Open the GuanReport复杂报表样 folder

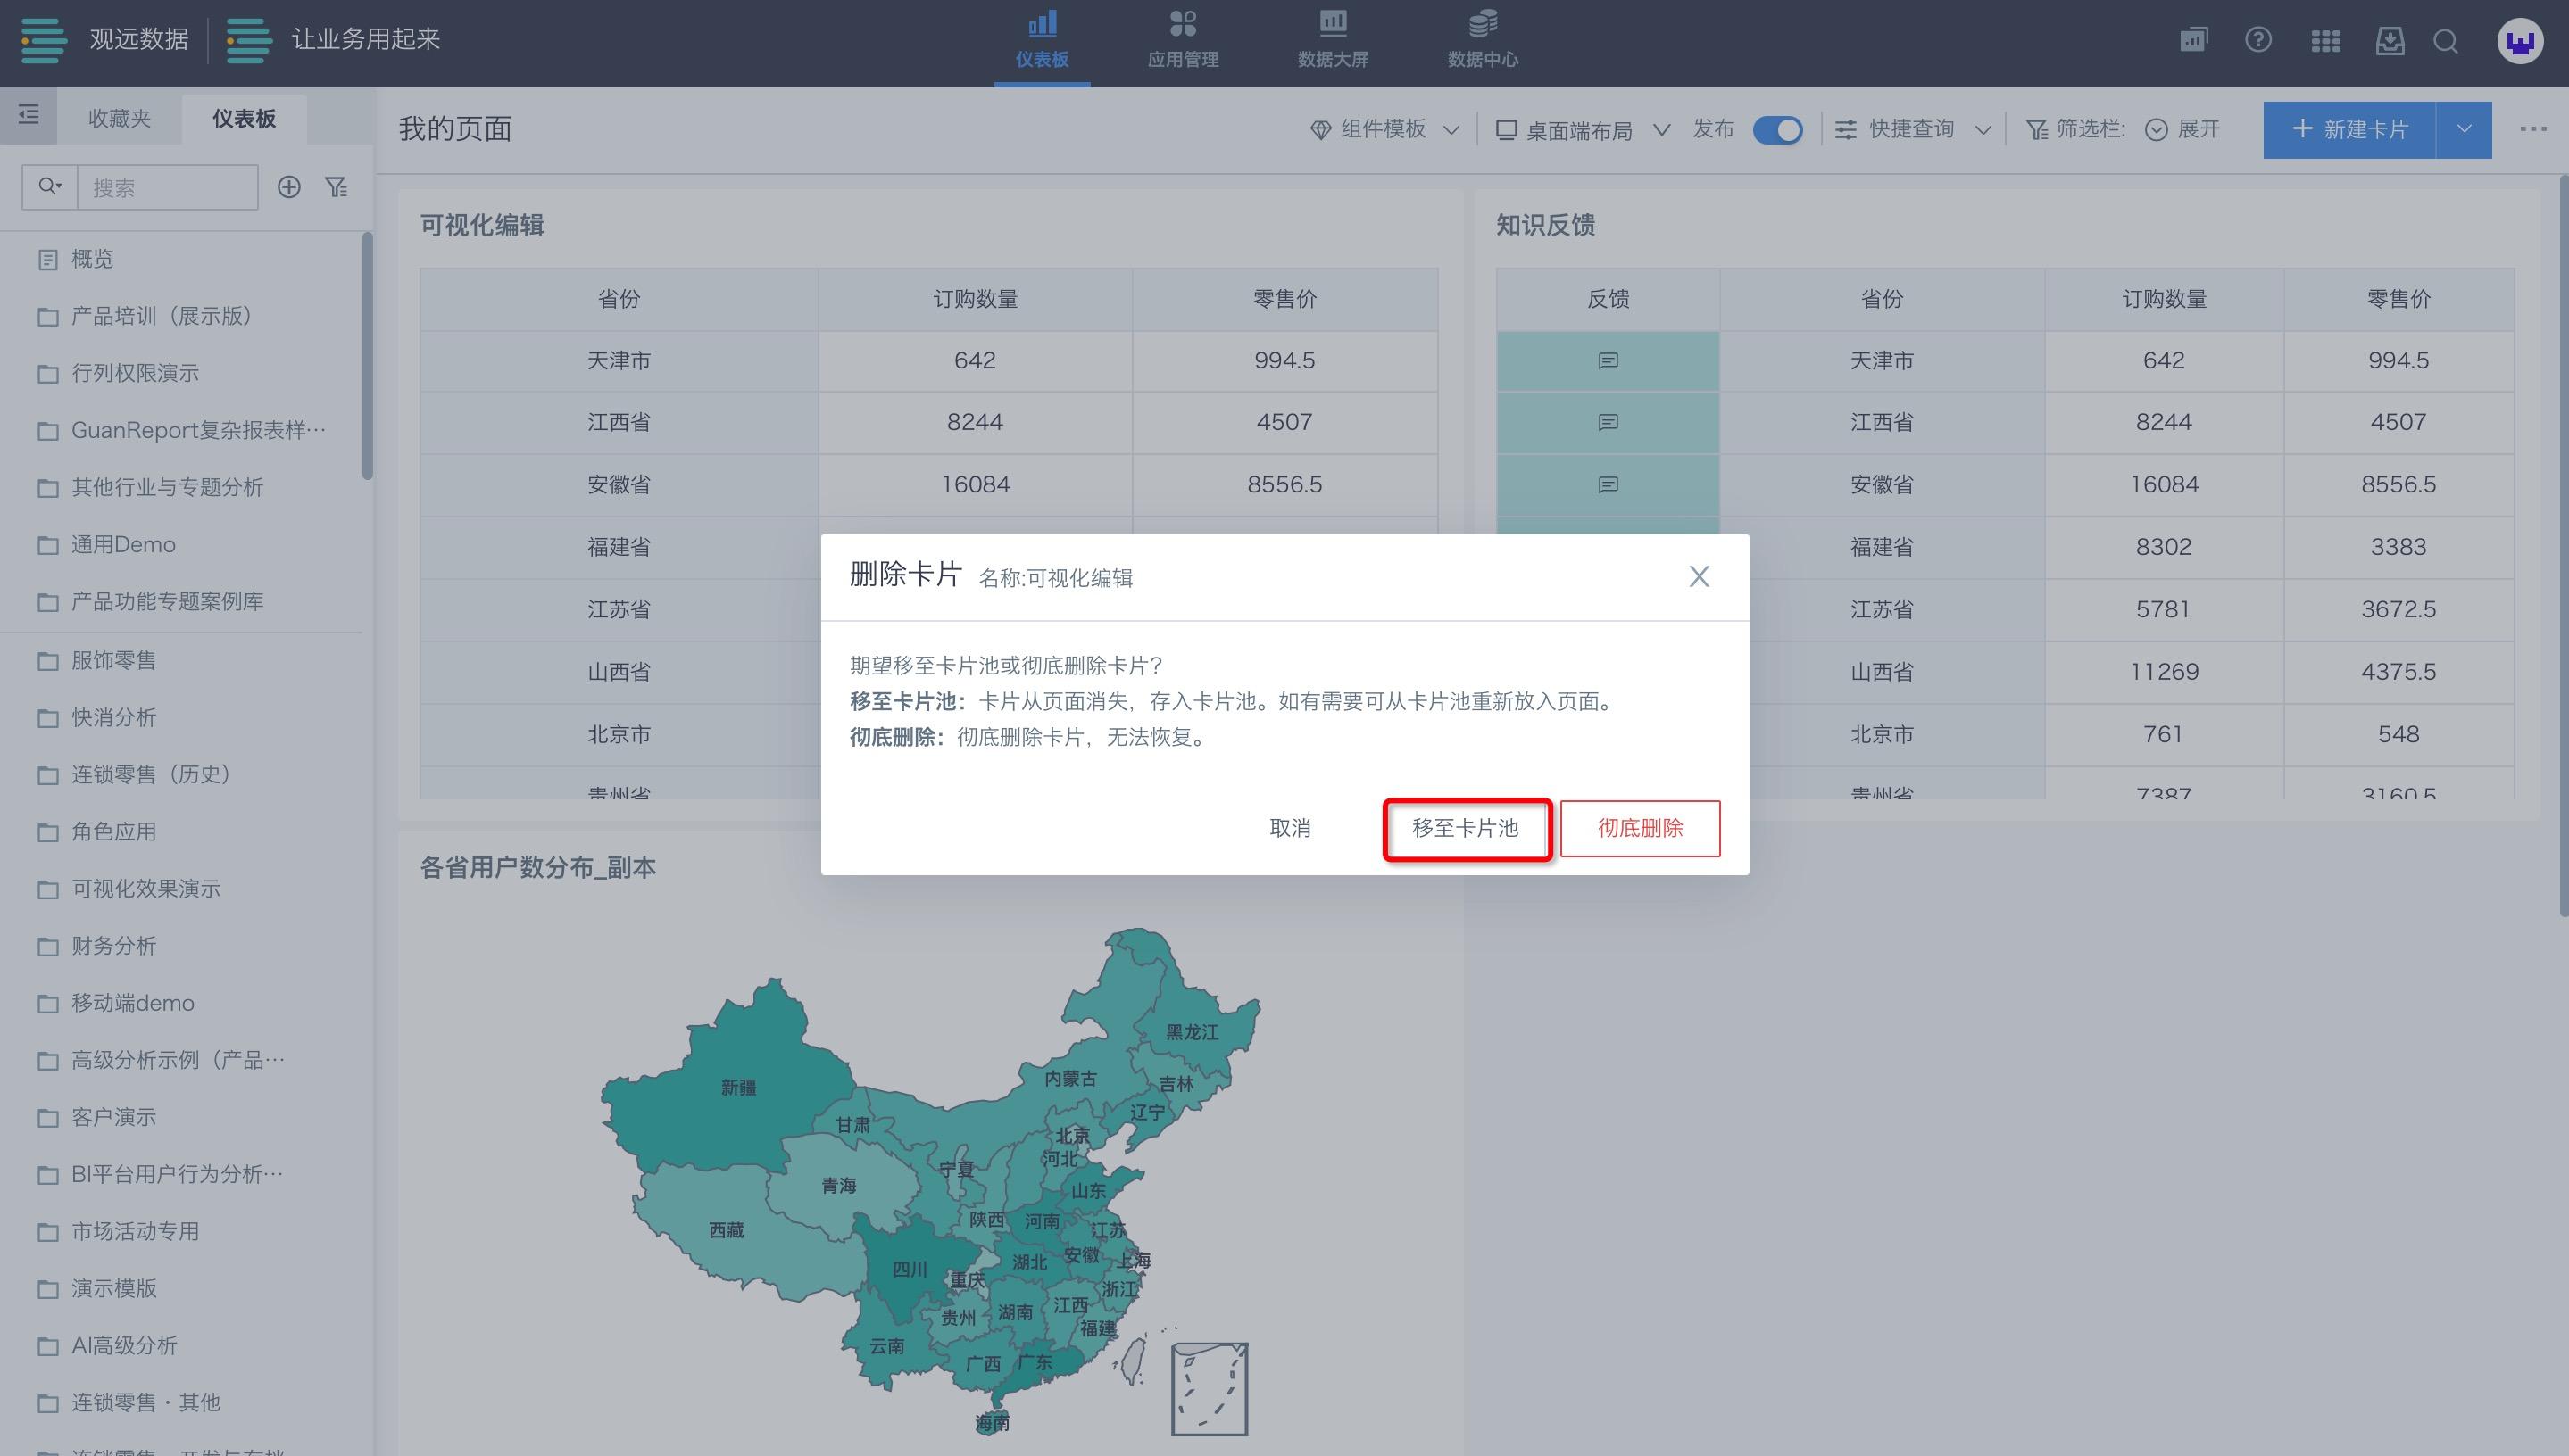tap(180, 430)
